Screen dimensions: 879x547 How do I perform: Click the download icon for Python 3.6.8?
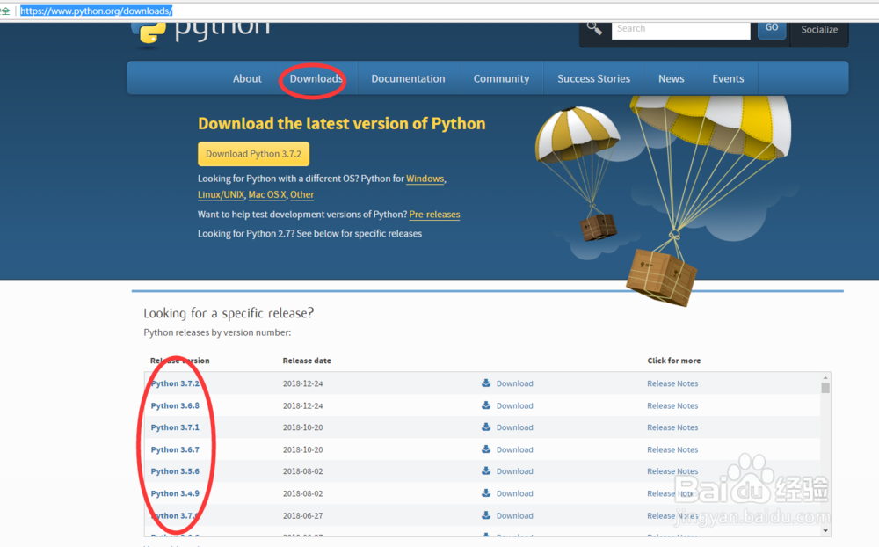pos(486,405)
